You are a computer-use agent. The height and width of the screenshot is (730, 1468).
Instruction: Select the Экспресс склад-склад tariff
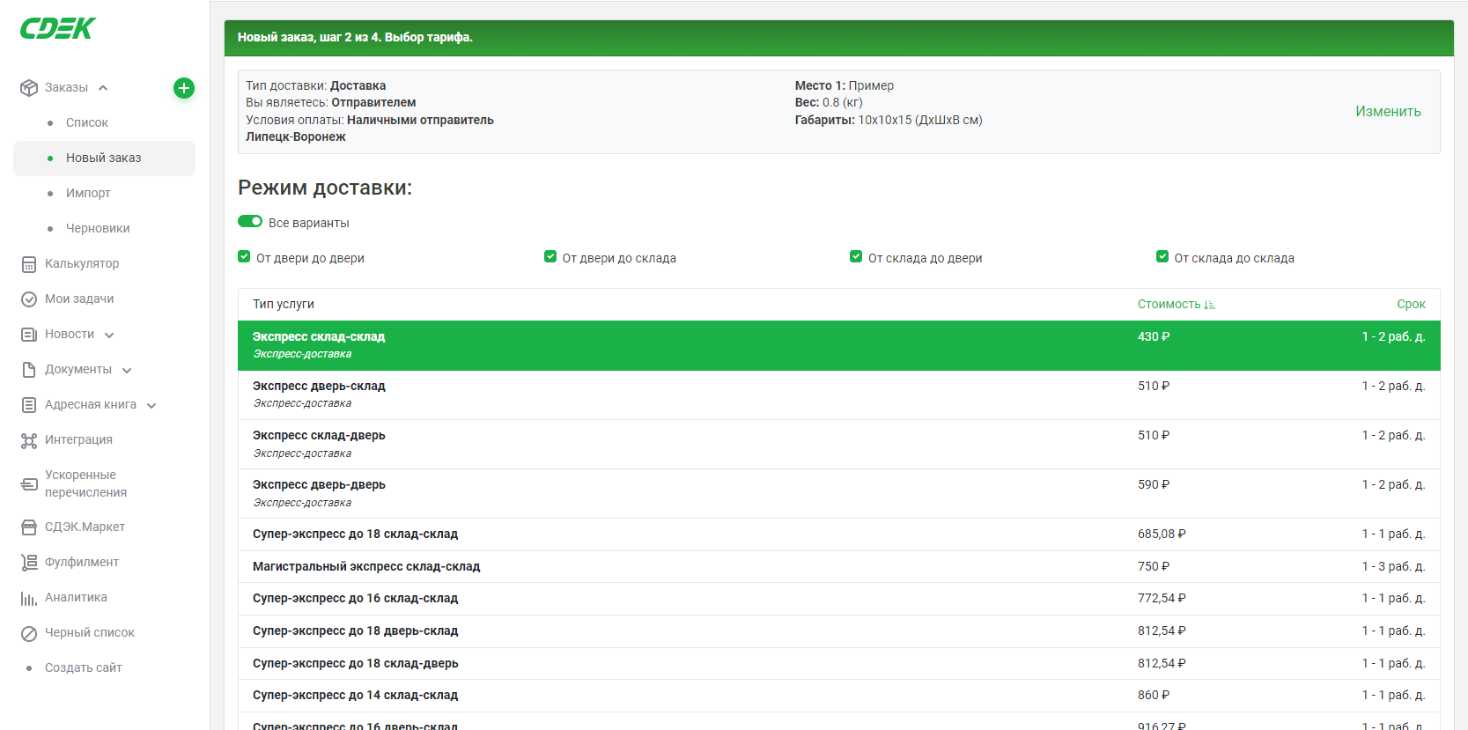tap(839, 345)
